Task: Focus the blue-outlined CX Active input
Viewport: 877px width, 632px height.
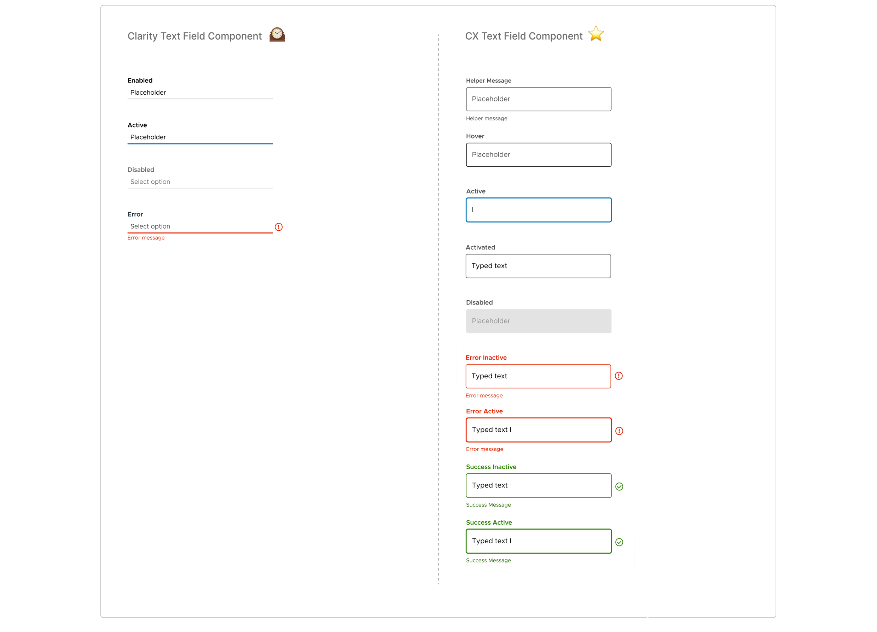Action: point(538,210)
